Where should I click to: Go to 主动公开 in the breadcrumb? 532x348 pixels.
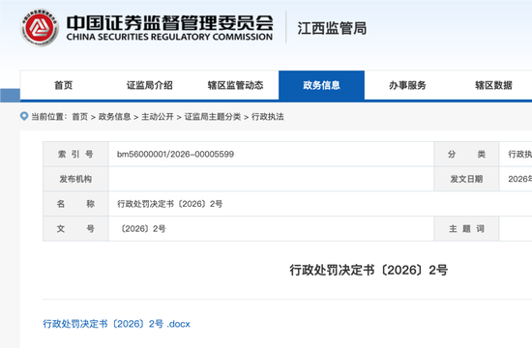point(158,117)
